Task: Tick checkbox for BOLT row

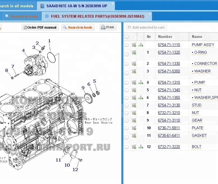Action: coord(126,147)
